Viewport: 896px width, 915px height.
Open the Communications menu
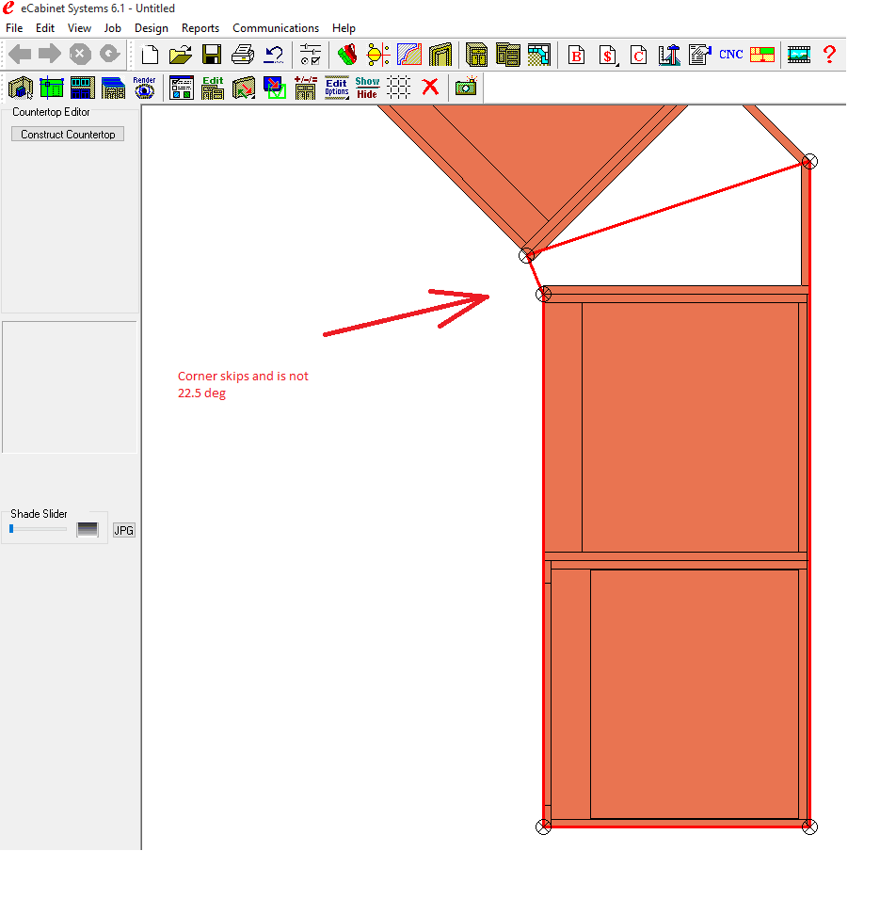click(275, 28)
